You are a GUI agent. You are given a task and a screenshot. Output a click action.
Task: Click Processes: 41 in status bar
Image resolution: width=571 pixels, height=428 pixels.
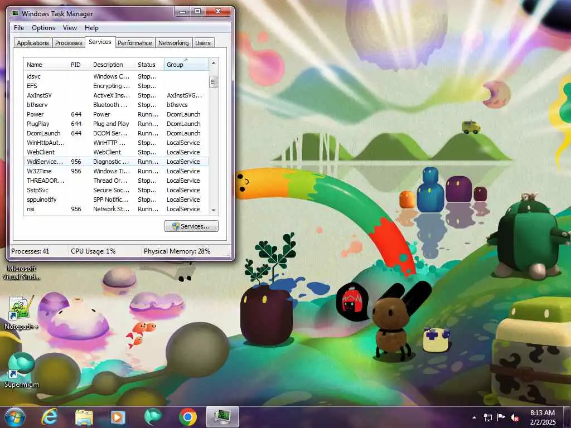click(x=30, y=251)
